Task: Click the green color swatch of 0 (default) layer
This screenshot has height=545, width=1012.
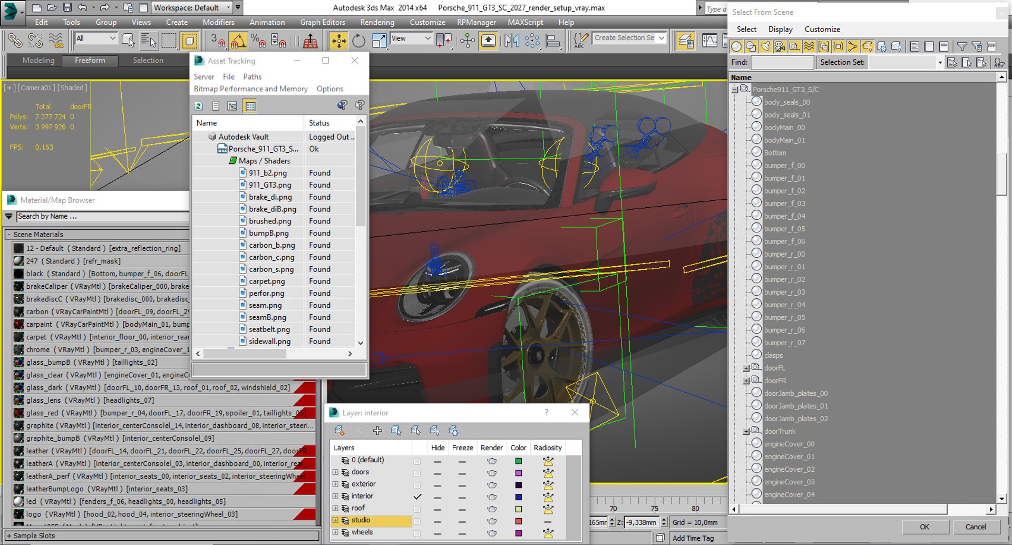Action: 519,461
